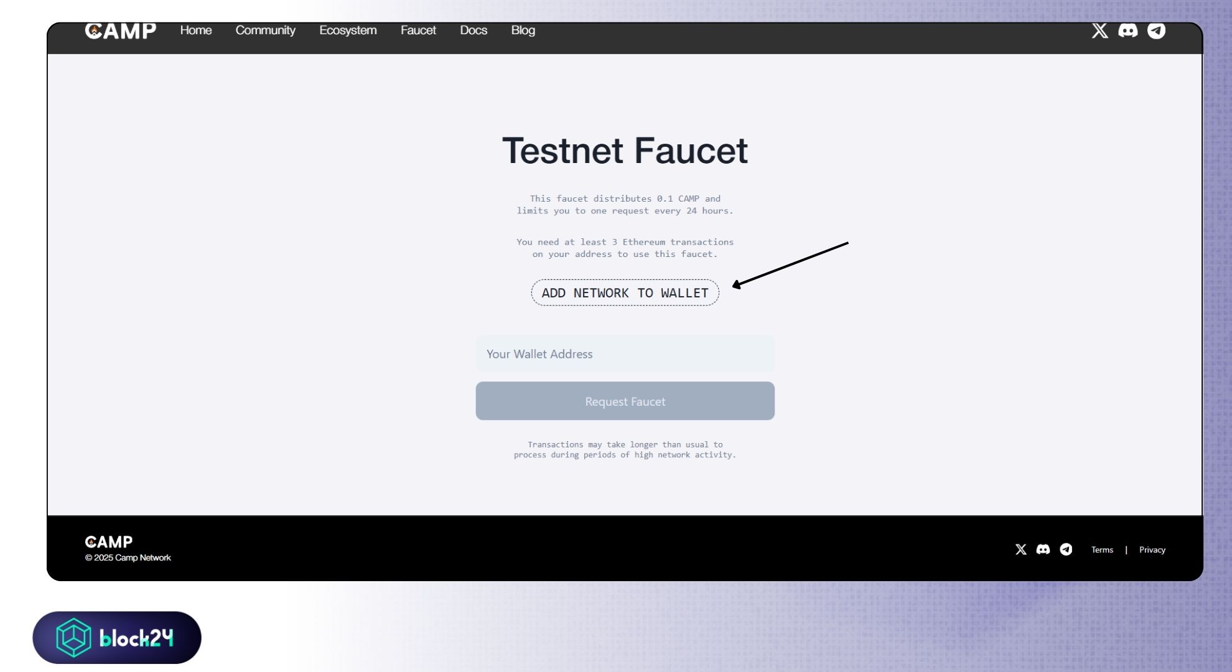Open the Terms link in footer
1232x672 pixels.
pos(1102,549)
